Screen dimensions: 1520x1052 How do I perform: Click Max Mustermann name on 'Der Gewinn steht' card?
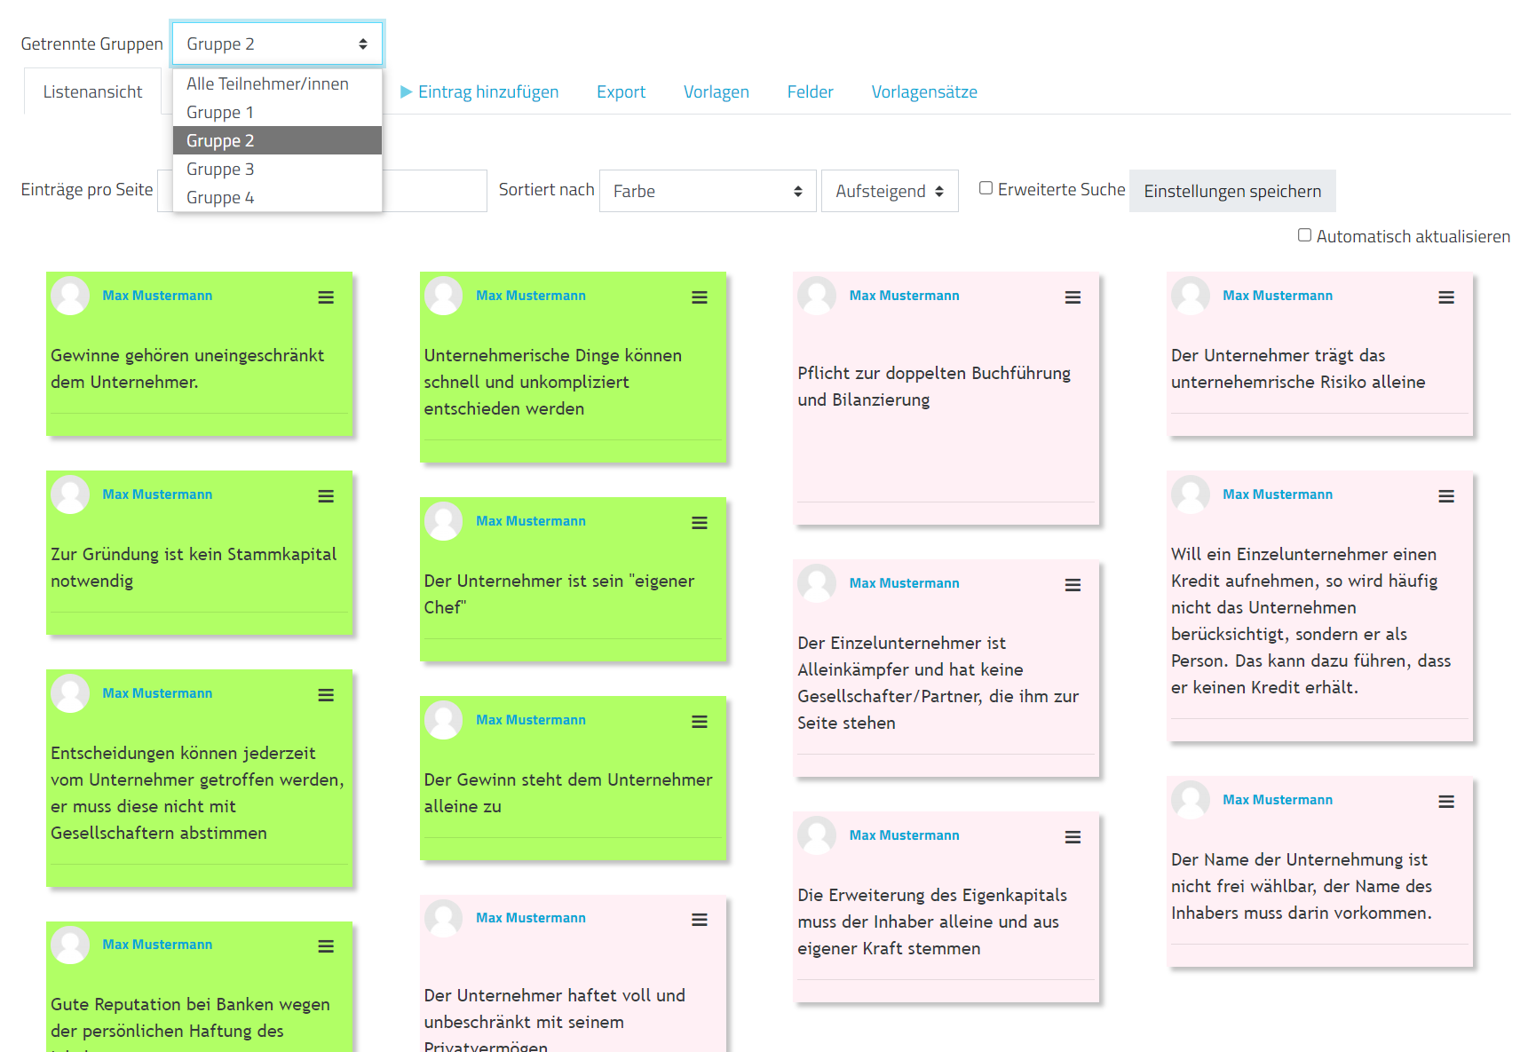tap(530, 720)
